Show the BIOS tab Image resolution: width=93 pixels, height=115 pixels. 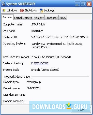pyautogui.click(x=63, y=18)
